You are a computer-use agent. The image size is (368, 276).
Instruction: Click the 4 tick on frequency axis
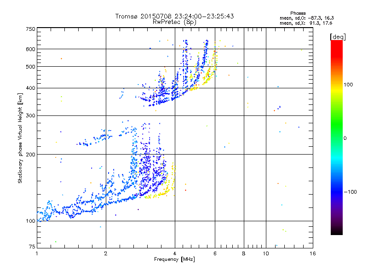pos(175,253)
